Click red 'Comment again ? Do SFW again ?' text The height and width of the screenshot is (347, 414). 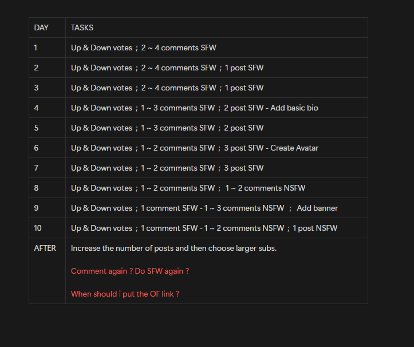coord(130,271)
